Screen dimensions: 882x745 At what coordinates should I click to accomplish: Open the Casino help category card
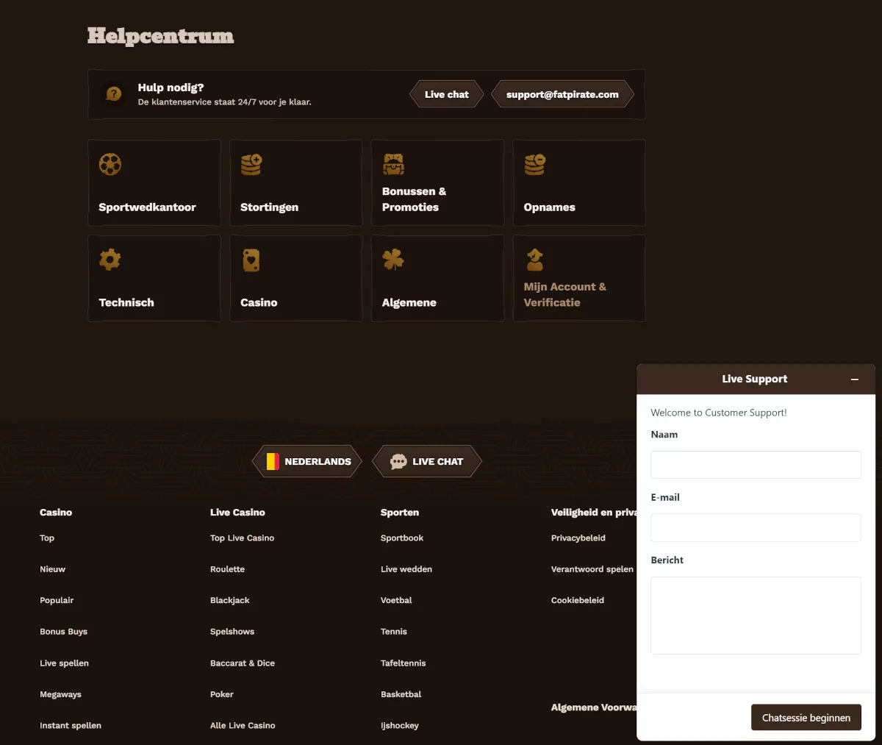(296, 278)
